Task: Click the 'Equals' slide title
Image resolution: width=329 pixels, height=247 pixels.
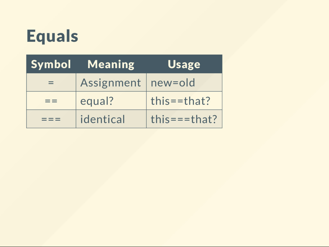Action: coord(52,36)
